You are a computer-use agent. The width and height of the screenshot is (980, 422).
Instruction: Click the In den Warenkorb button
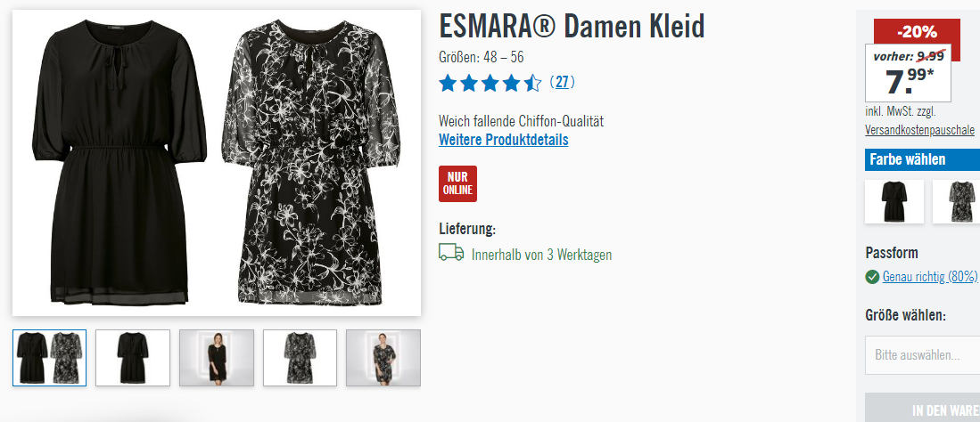click(923, 408)
